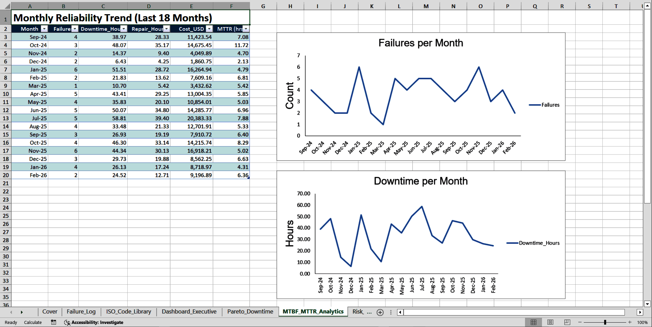Open the sheet tab options icon
The image size is (652, 327).
click(x=390, y=312)
